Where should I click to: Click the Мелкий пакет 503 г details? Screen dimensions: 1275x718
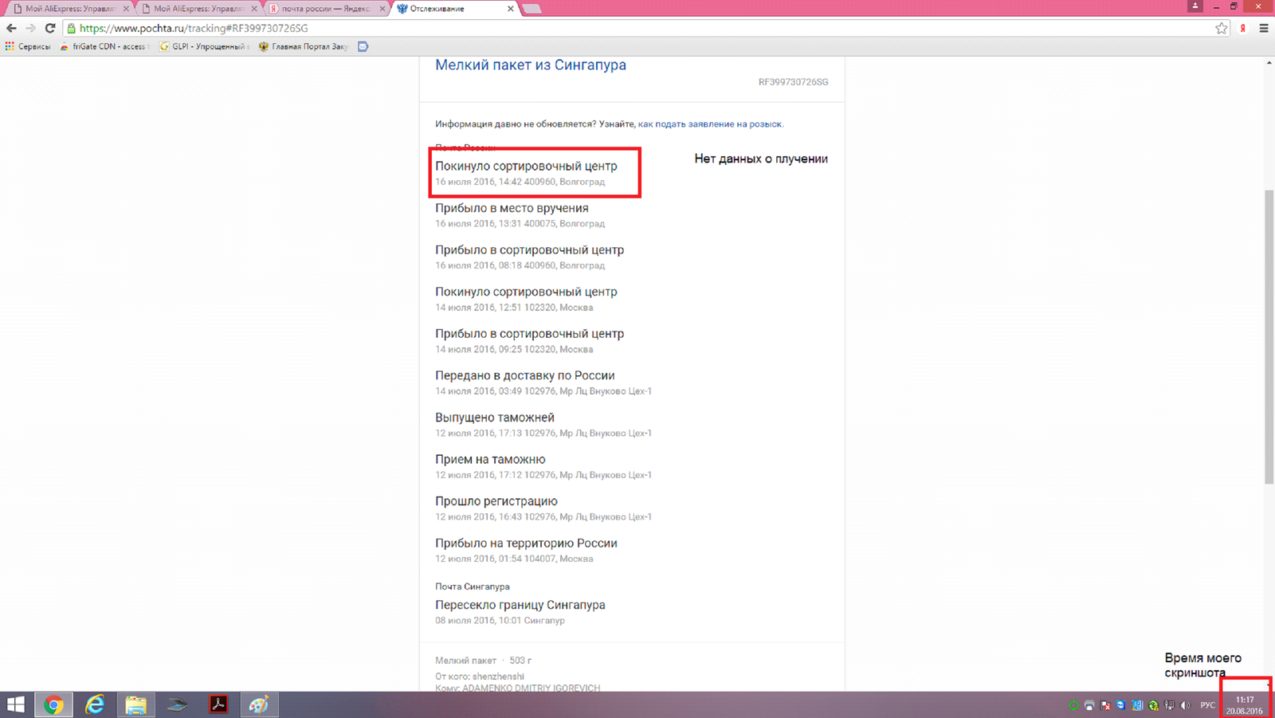[483, 661]
